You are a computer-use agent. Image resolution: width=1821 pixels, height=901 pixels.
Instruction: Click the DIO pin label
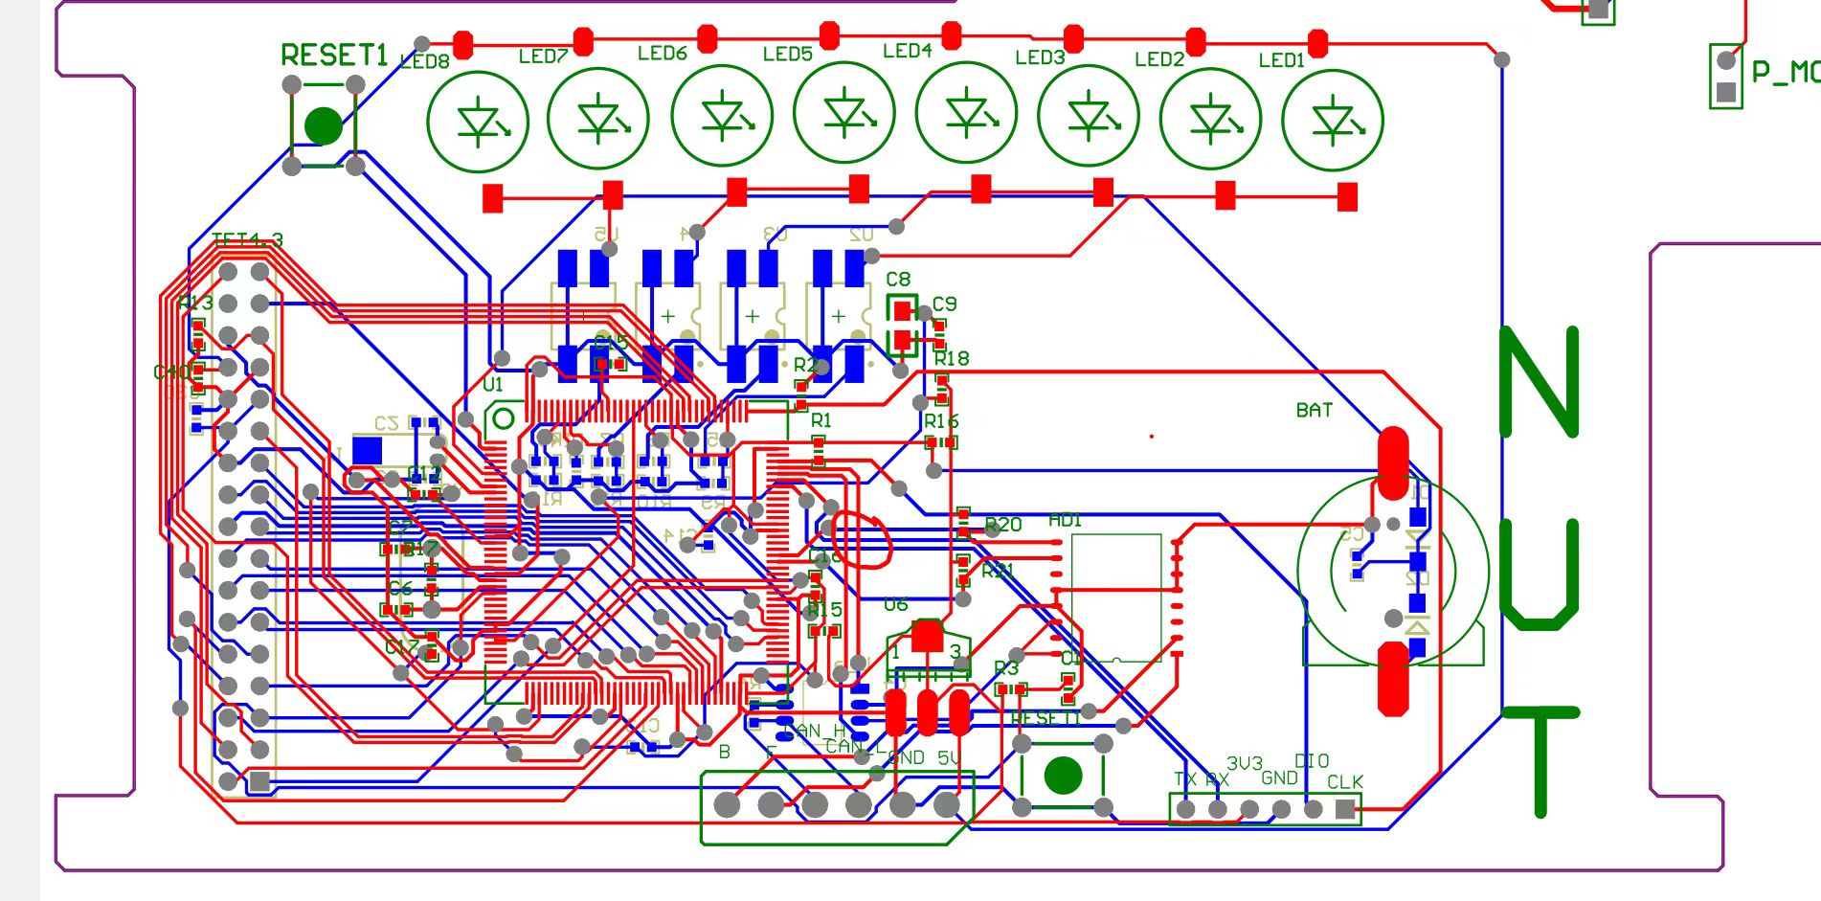1312,760
